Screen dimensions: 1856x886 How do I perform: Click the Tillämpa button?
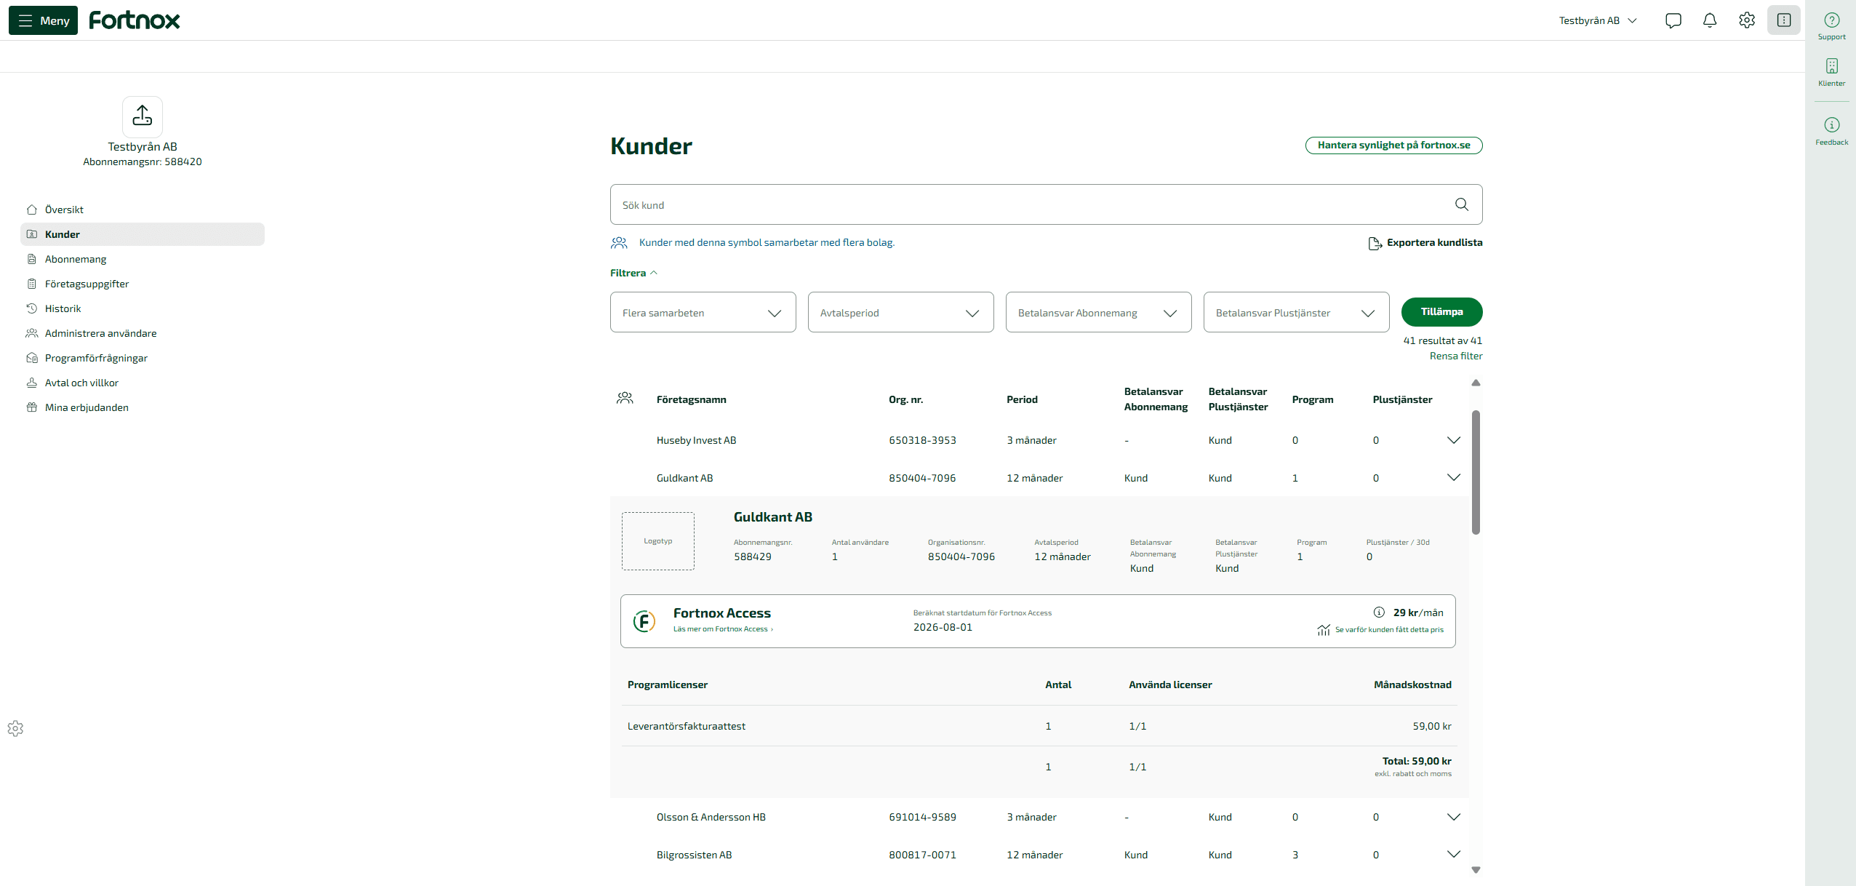(1441, 311)
